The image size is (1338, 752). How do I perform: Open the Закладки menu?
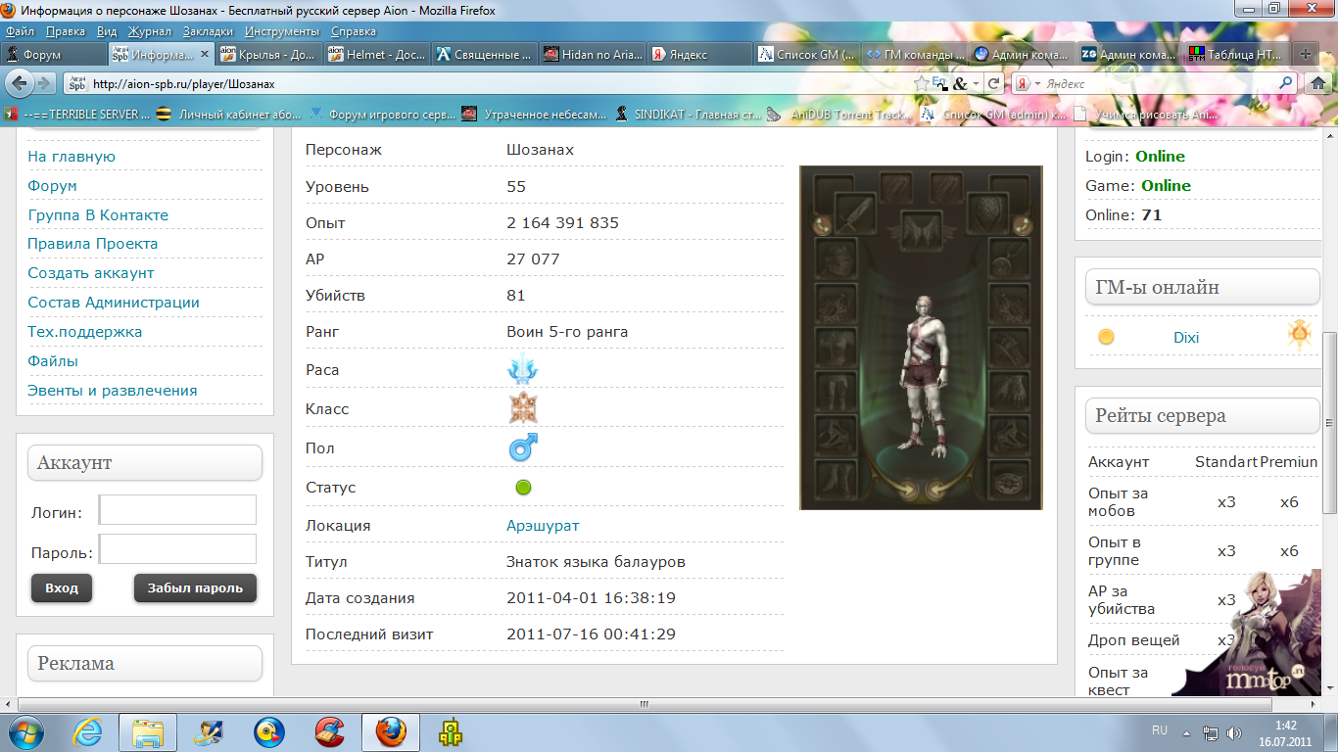coord(208,31)
